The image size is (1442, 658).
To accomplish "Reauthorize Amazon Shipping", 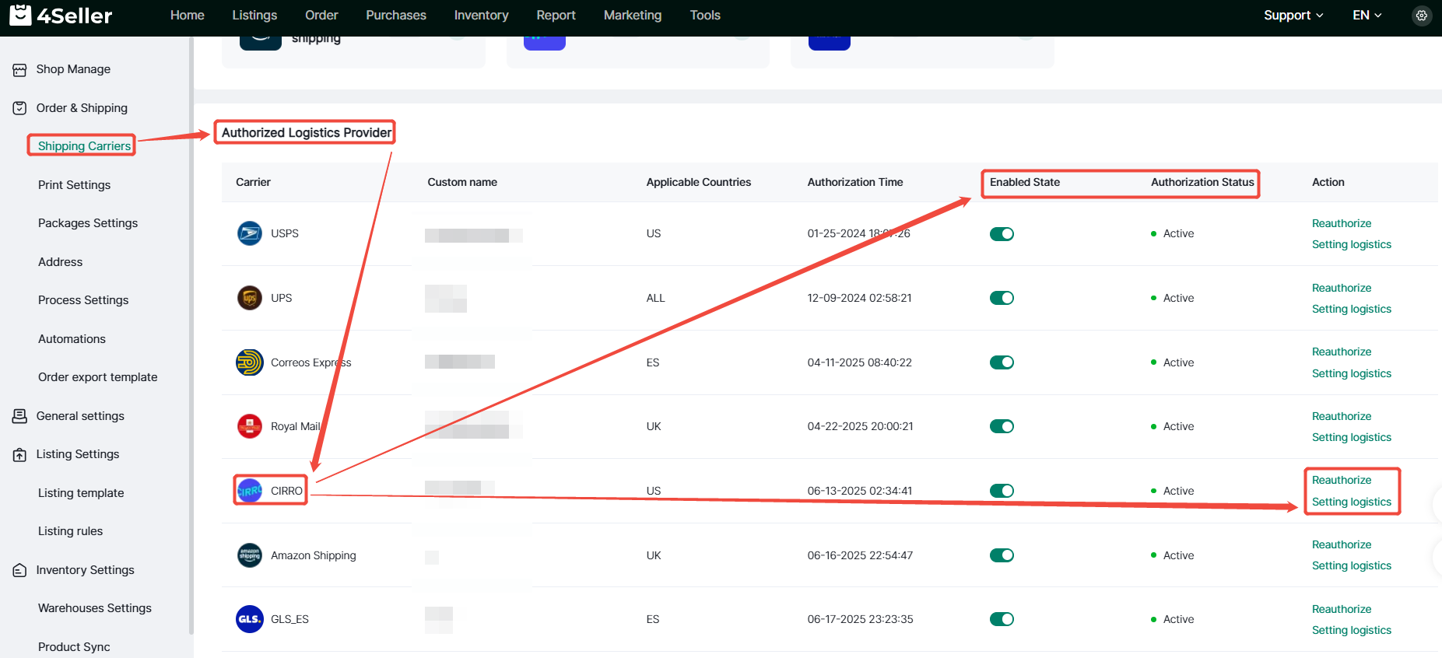I will pyautogui.click(x=1342, y=544).
